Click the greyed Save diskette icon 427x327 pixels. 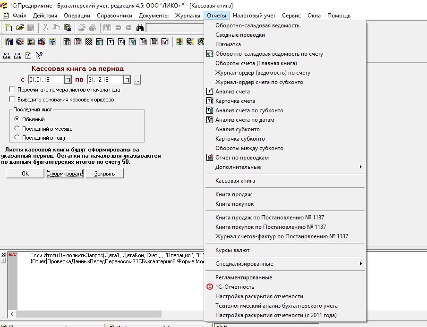(x=31, y=27)
